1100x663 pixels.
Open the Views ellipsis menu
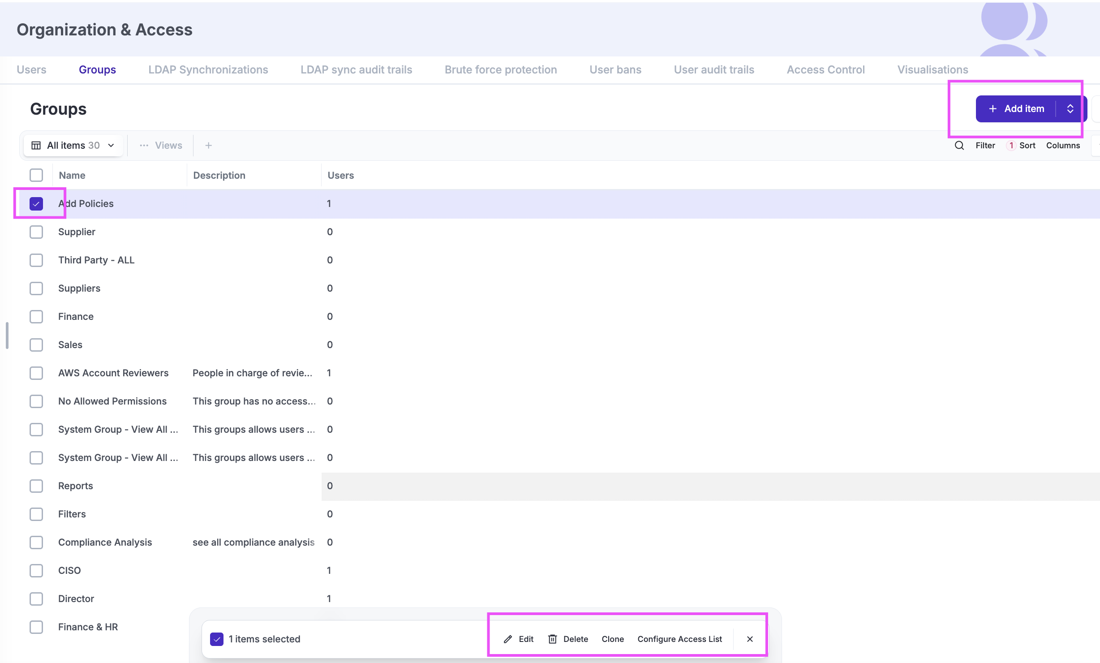(x=144, y=146)
